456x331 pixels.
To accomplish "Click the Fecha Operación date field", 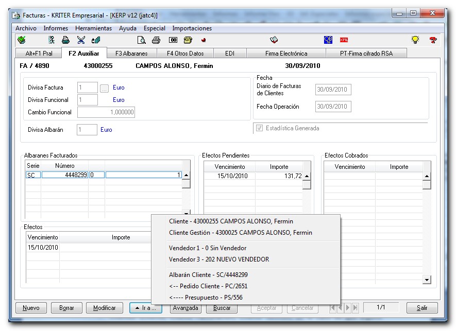I will pyautogui.click(x=333, y=107).
